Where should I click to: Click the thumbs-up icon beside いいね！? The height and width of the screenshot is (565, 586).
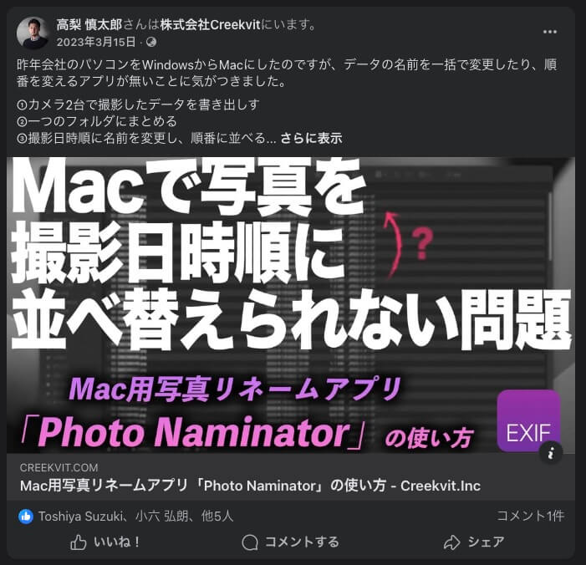click(79, 542)
